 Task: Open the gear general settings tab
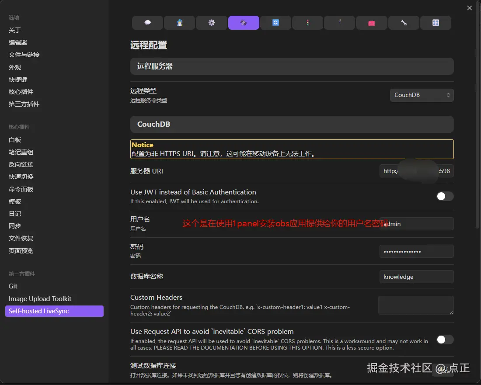[212, 23]
